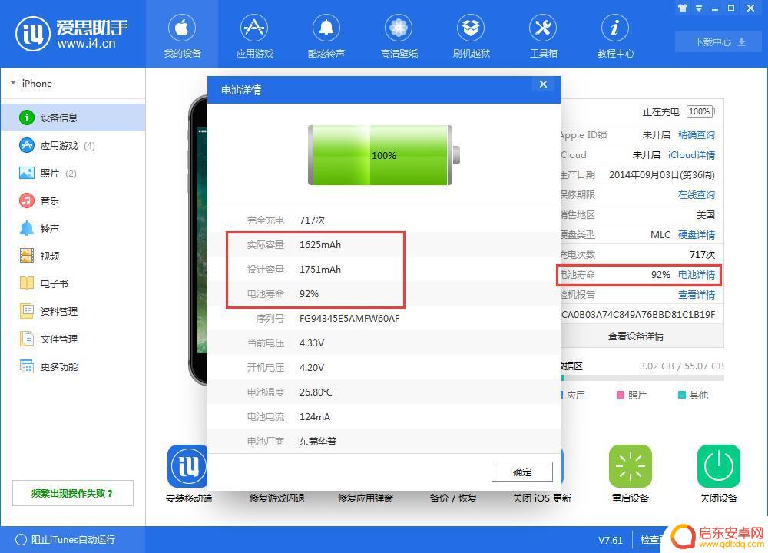The height and width of the screenshot is (553, 768).
Task: Open 更多功能 icon in sidebar
Action: (x=26, y=366)
